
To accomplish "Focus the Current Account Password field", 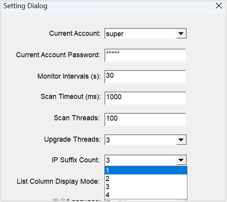I will pos(145,55).
